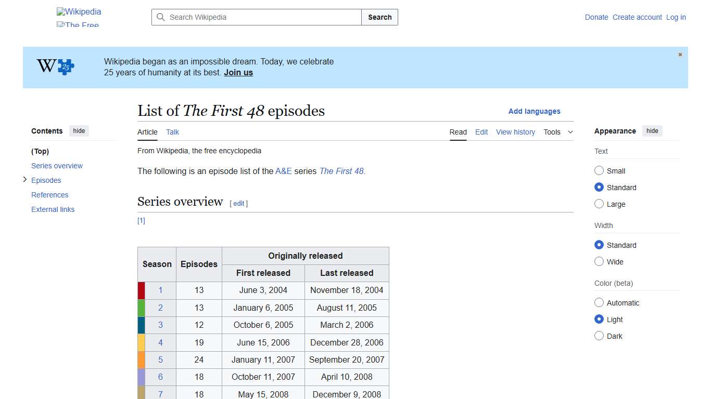Click the search magnifying glass icon
Image resolution: width=711 pixels, height=399 pixels.
point(161,17)
